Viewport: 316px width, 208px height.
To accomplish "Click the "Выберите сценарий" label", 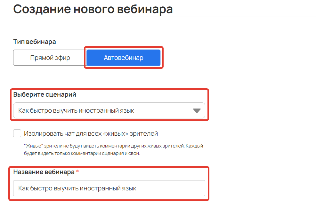I will [45, 94].
